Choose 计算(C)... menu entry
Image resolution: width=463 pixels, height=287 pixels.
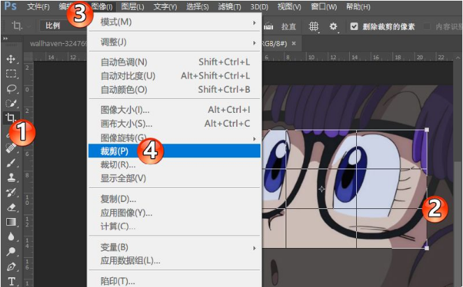click(175, 226)
